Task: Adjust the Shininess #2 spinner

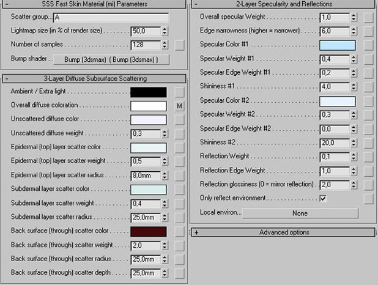Action: pos(354,143)
